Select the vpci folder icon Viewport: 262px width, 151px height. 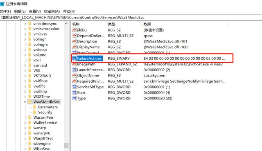[30, 60]
